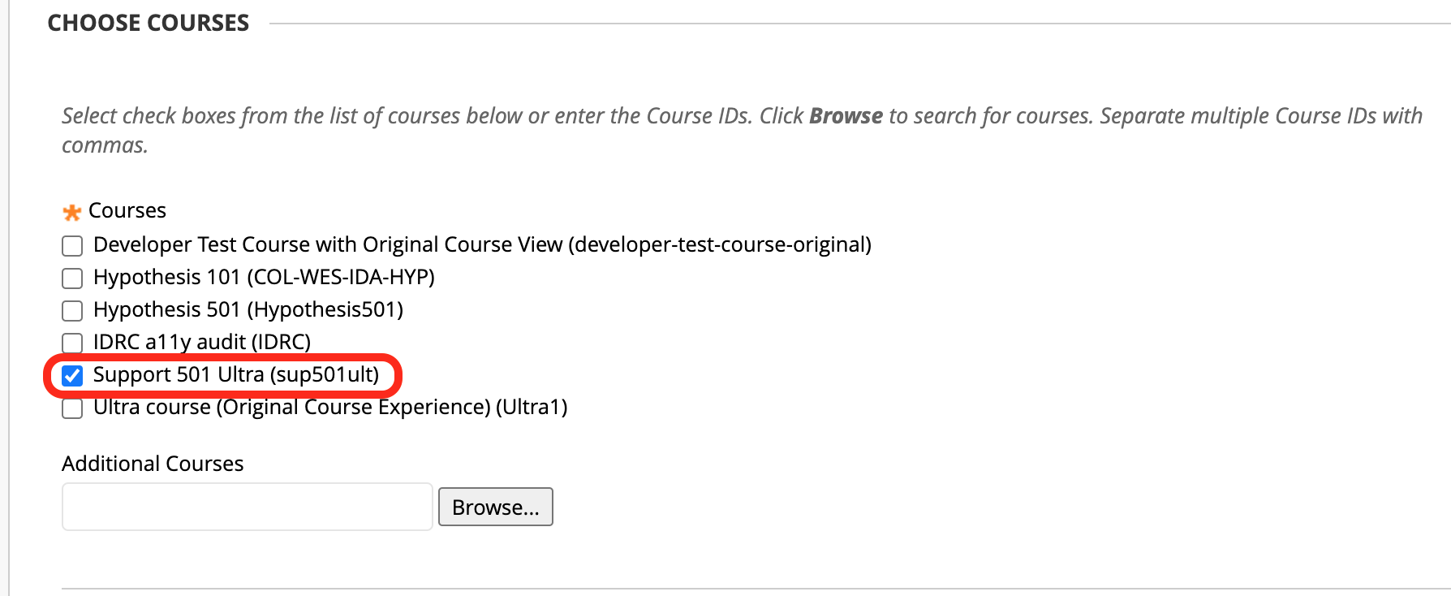
Task: Uncheck the Support 501 Ultra (sup501ult) checkbox
Action: coord(72,375)
